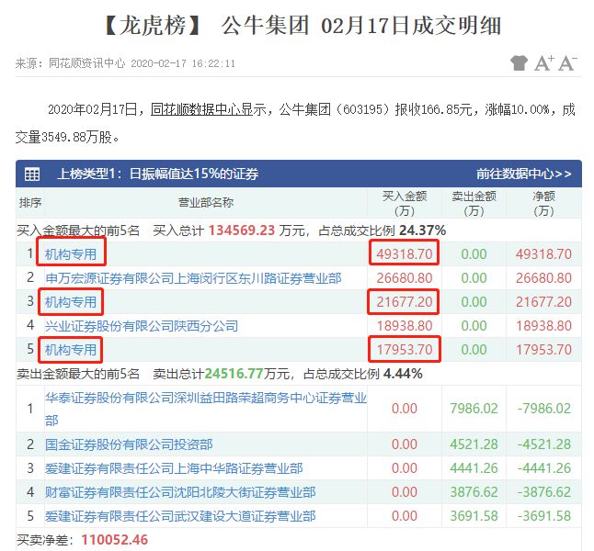Click the article title 龙虎榜 公牛集团

tap(303, 26)
